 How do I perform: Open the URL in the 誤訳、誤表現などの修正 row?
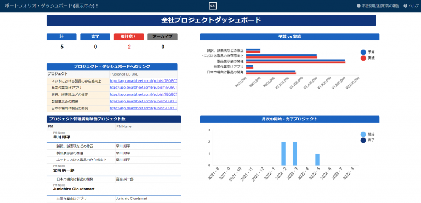pos(144,95)
